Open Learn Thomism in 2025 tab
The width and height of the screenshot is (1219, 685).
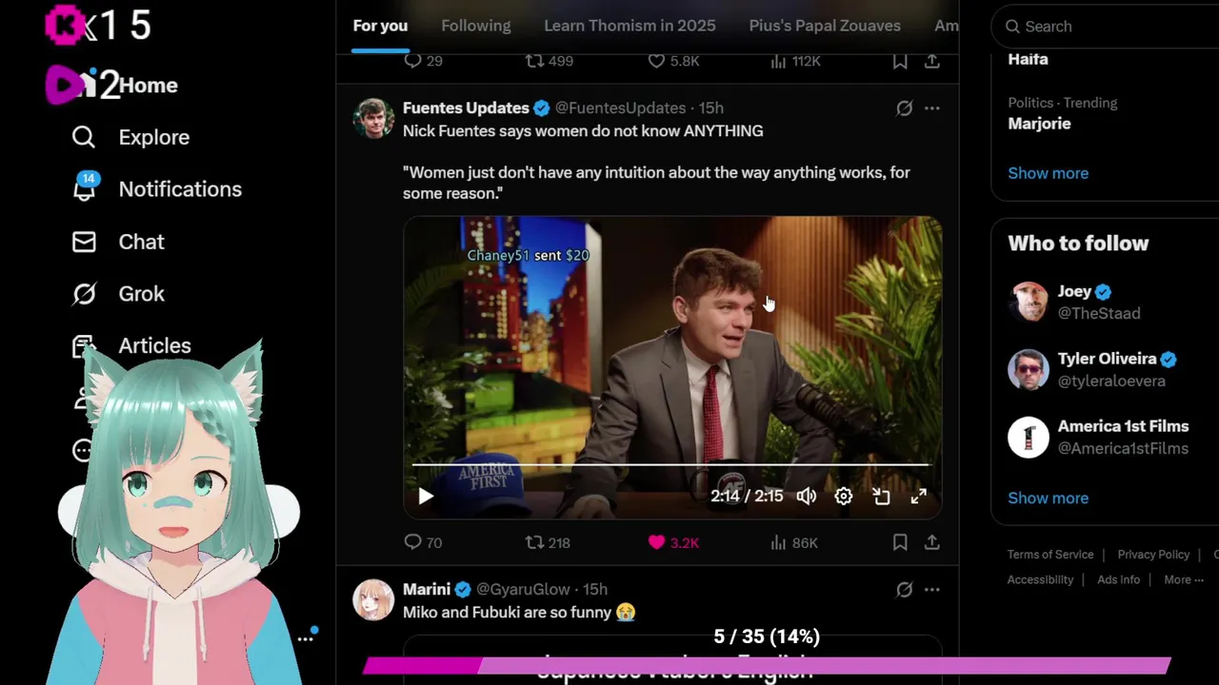[629, 26]
